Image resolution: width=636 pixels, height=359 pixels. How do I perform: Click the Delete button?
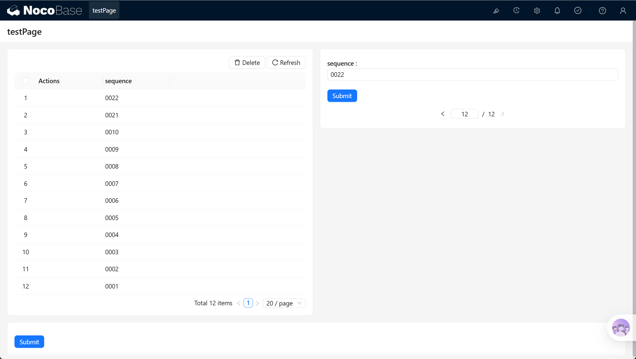[247, 63]
